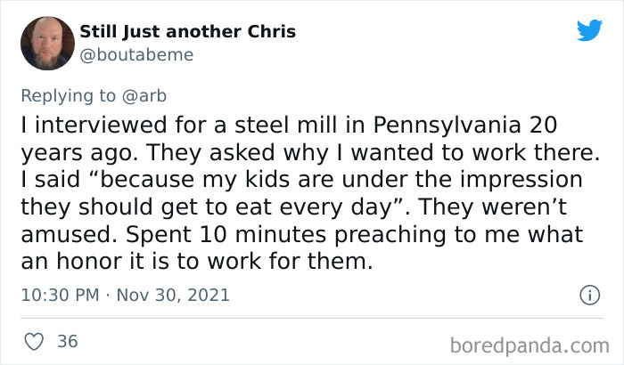The image size is (624, 365).
Task: Click the info icon beside the timestamp
Action: click(x=588, y=293)
